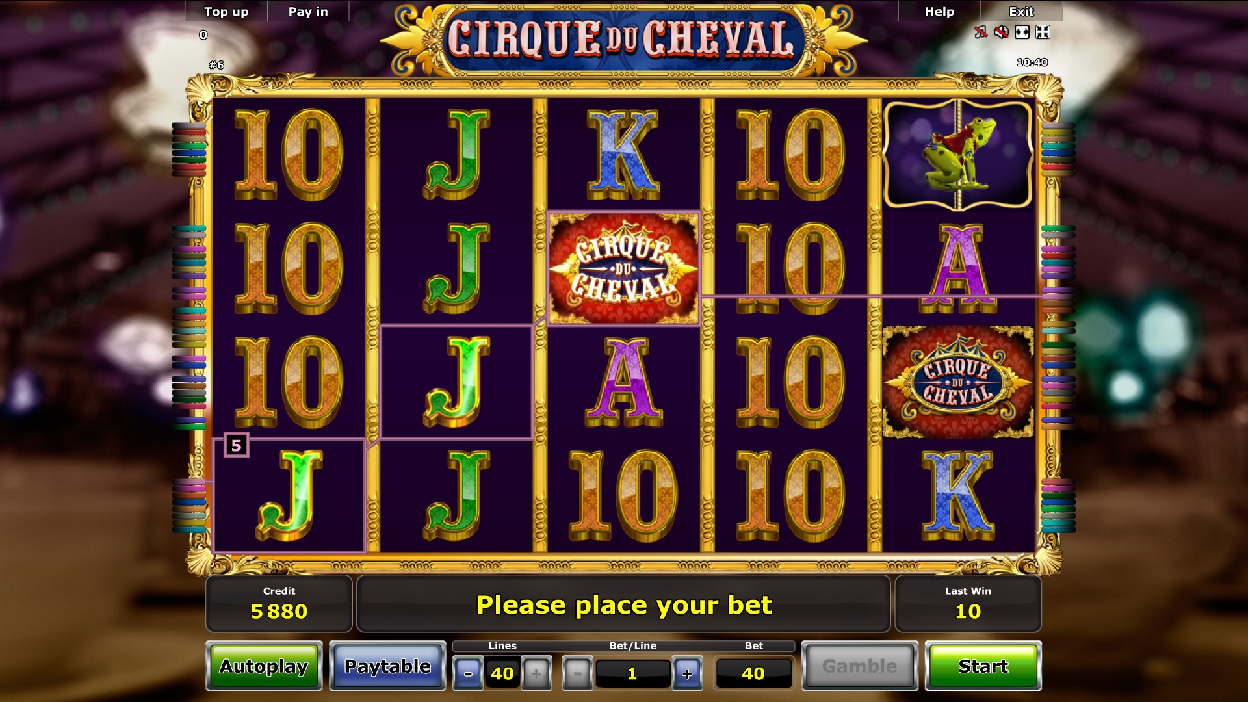Viewport: 1248px width, 702px height.
Task: Click the red Cirque du Cheval wild symbol
Action: pos(623,268)
